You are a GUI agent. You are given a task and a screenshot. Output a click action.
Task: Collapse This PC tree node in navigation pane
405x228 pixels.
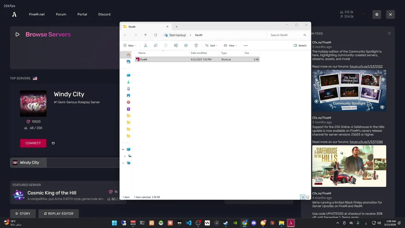click(x=123, y=149)
